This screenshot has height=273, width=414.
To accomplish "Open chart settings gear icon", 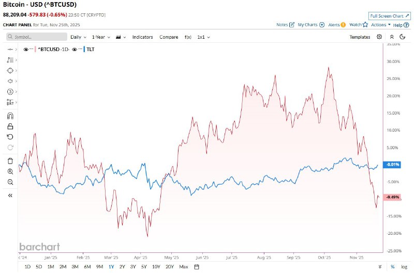I will [x=379, y=37].
